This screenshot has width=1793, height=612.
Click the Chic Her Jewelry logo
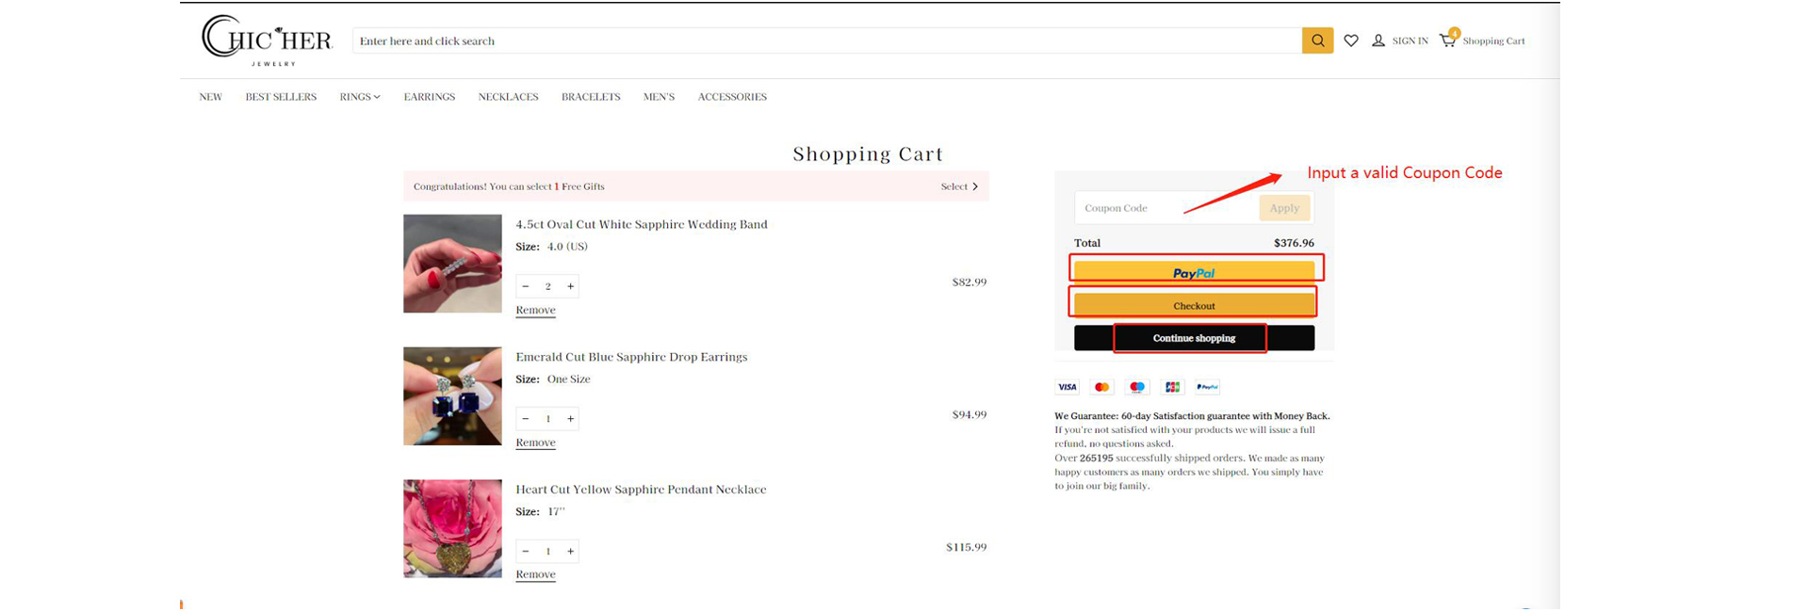pyautogui.click(x=267, y=41)
